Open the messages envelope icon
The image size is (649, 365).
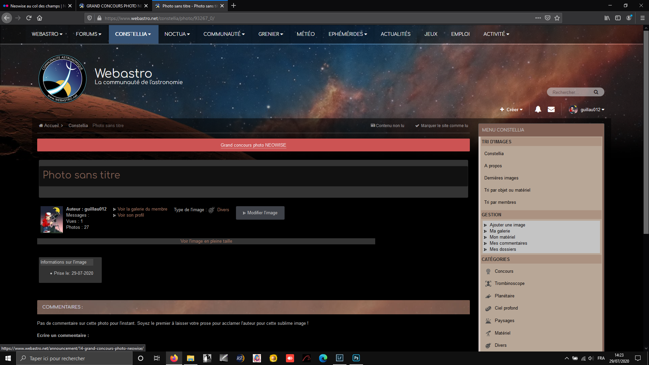pyautogui.click(x=551, y=109)
